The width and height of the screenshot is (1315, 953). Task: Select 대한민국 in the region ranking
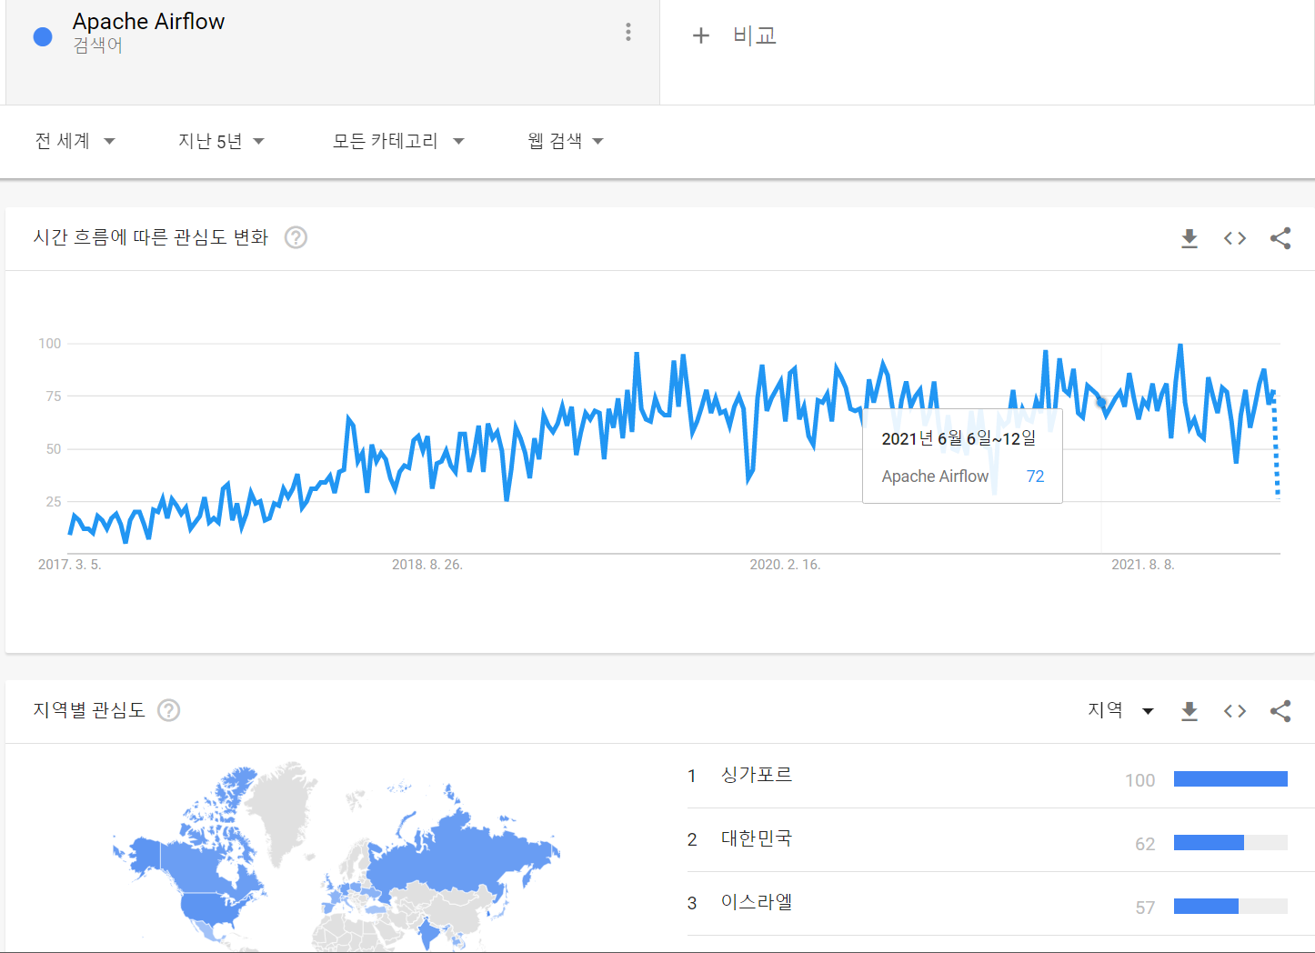point(757,838)
